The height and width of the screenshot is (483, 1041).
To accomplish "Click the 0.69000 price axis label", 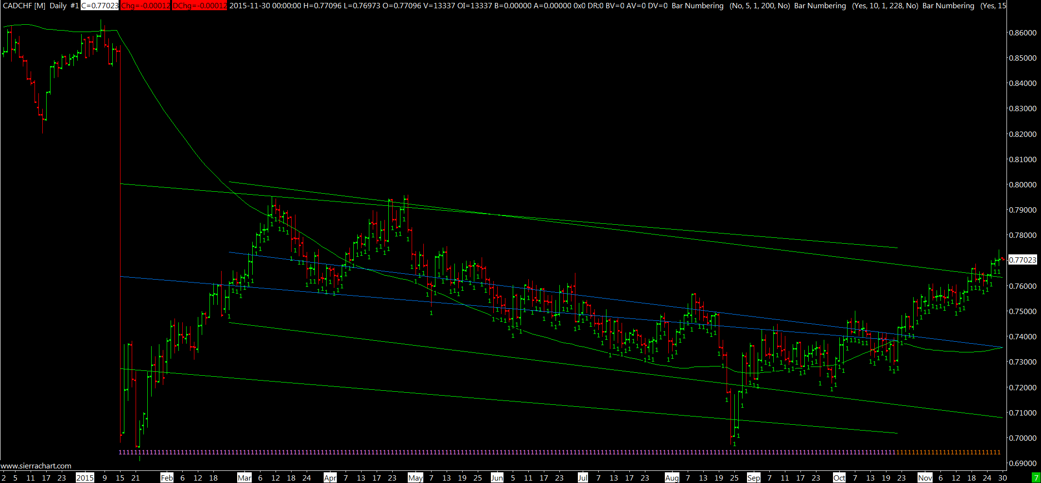I will click(1023, 463).
